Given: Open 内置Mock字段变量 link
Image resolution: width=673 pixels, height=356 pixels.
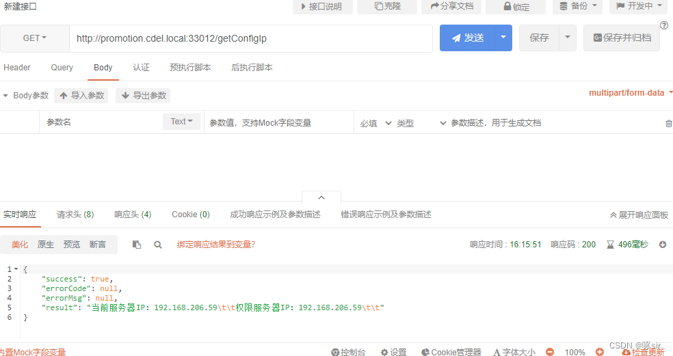Looking at the screenshot, I should (33, 352).
